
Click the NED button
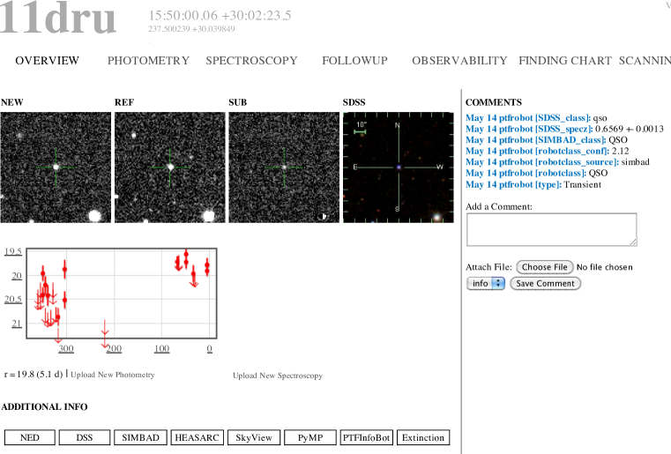[x=30, y=438]
